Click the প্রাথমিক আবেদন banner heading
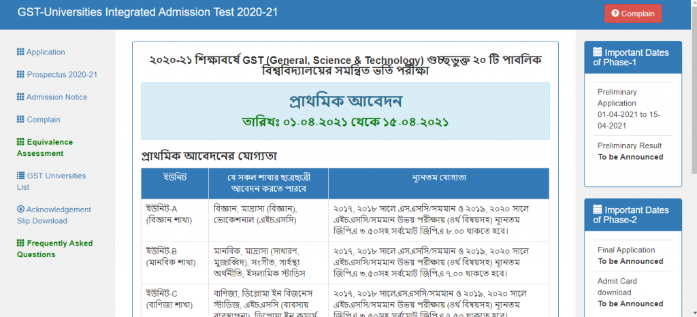 pyautogui.click(x=345, y=101)
